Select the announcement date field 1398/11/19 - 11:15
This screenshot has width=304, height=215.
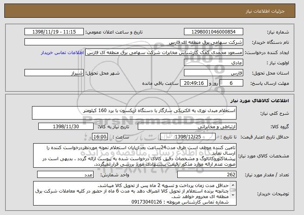pyautogui.click(x=54, y=32)
